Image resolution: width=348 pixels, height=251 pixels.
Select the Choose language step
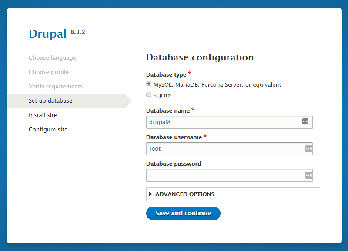[x=52, y=58]
